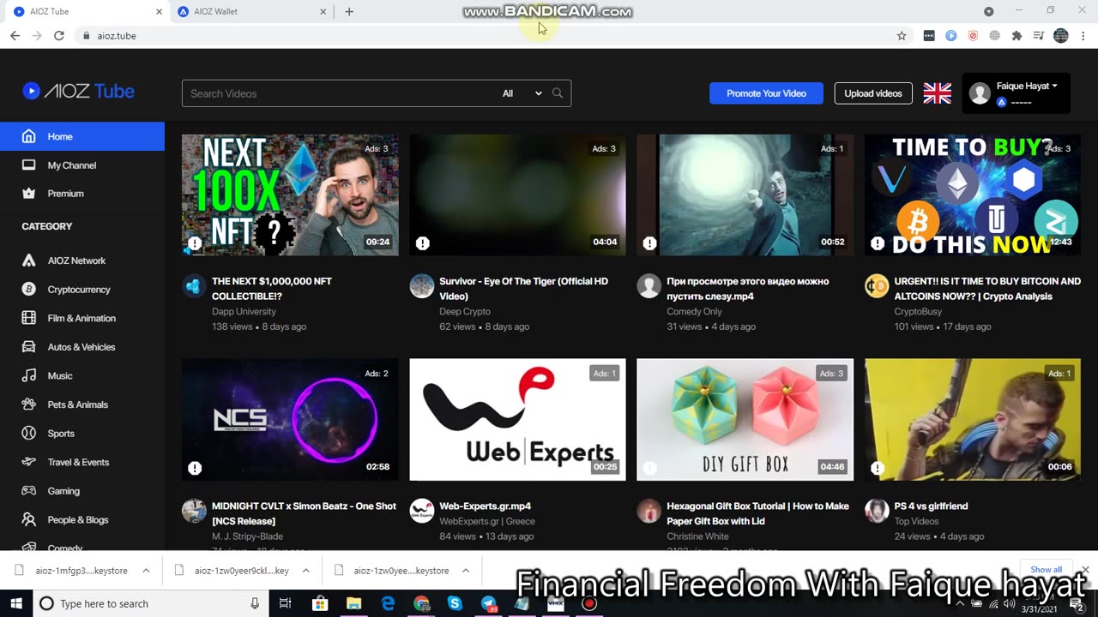This screenshot has height=617, width=1098.
Task: Open THE NEXT $1,000,000 NFT COLLECTIBLE video title
Action: click(x=272, y=289)
